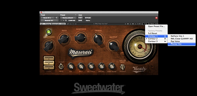Flip the Insert/Send toggle switch
Screen dimensions: 197x96
pyautogui.click(x=61, y=66)
